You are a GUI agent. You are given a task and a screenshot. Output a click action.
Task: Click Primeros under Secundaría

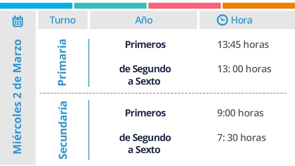coord(145,113)
